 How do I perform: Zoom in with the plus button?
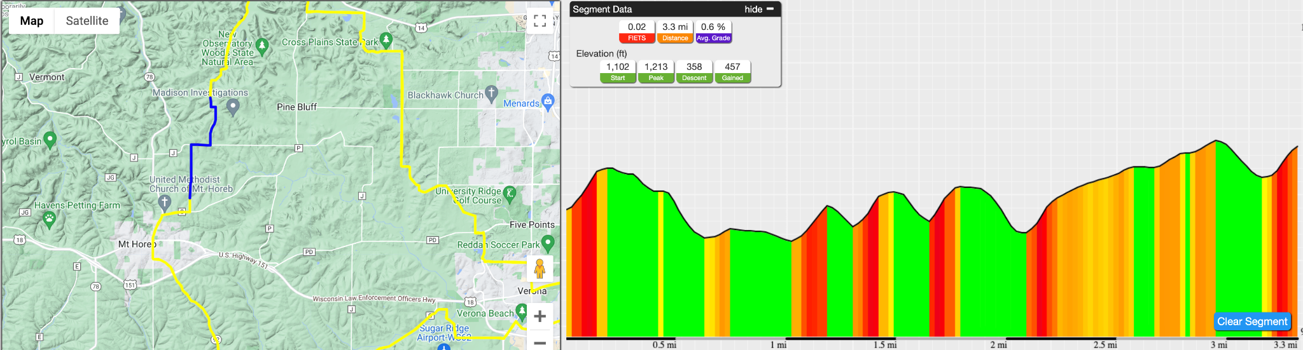coord(540,316)
